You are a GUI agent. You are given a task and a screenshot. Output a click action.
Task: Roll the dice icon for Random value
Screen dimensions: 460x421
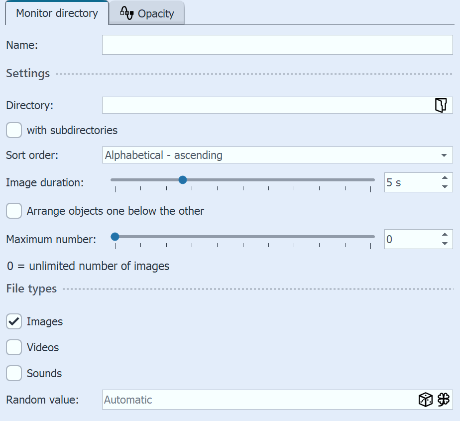[x=426, y=400]
